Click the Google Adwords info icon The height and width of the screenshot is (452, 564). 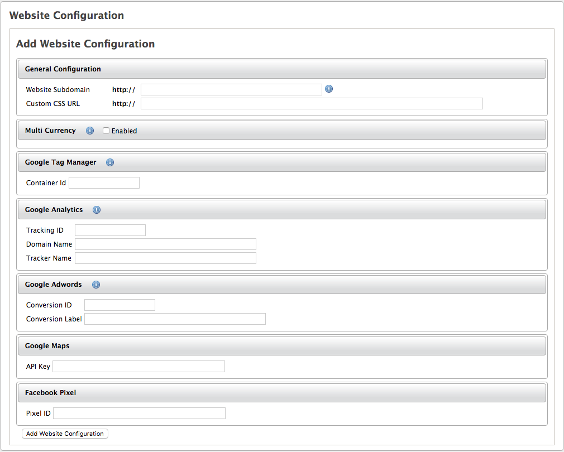coord(96,285)
